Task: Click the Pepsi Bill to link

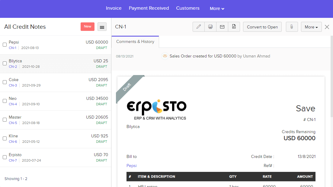Action: [x=131, y=166]
